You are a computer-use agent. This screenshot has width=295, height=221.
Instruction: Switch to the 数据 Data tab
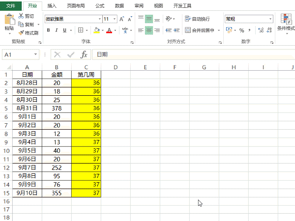click(x=119, y=6)
